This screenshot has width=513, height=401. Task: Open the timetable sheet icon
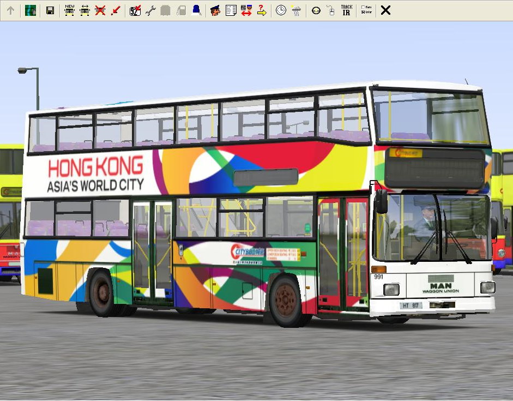coord(231,10)
